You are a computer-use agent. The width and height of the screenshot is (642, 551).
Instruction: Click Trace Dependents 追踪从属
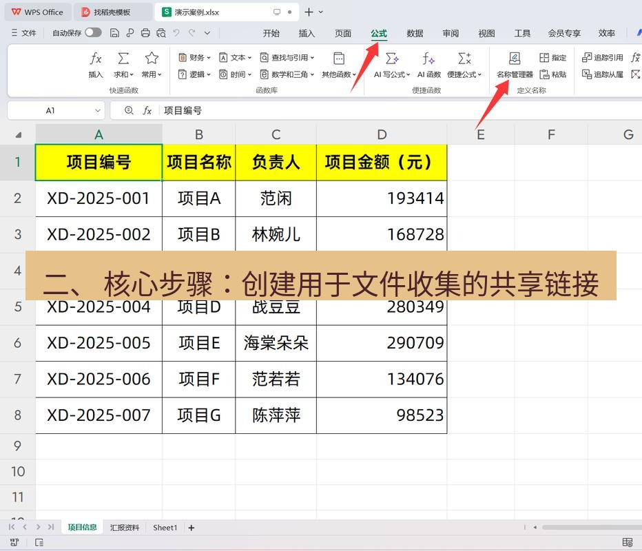[x=602, y=74]
